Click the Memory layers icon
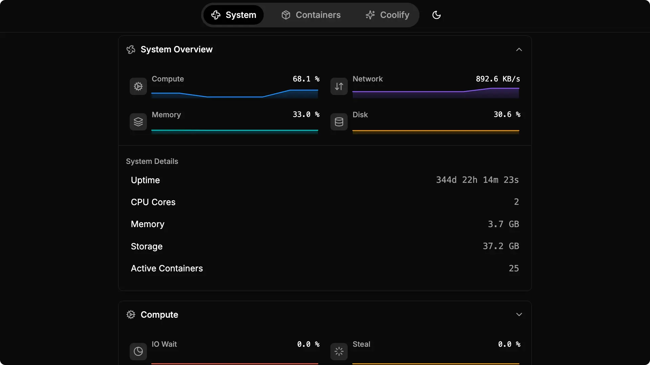650x365 pixels. tap(138, 122)
